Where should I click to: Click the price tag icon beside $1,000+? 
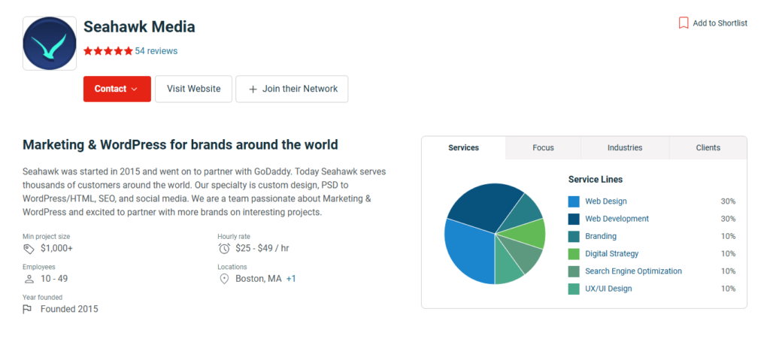[x=29, y=248]
